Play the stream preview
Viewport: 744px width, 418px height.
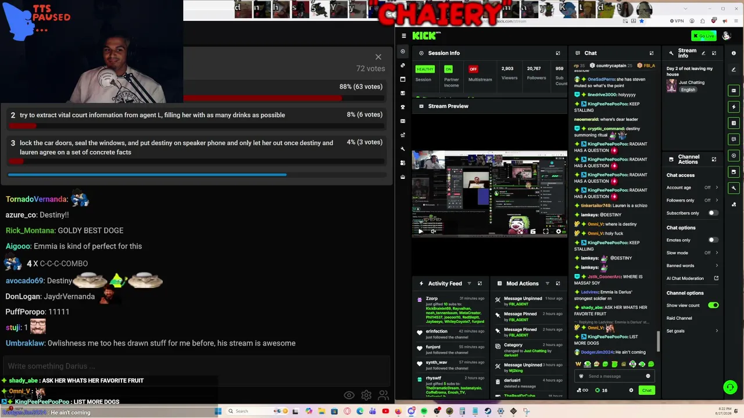click(421, 231)
